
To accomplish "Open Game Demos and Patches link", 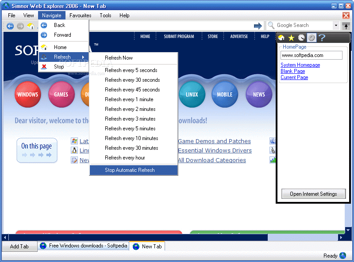I will 215,141.
